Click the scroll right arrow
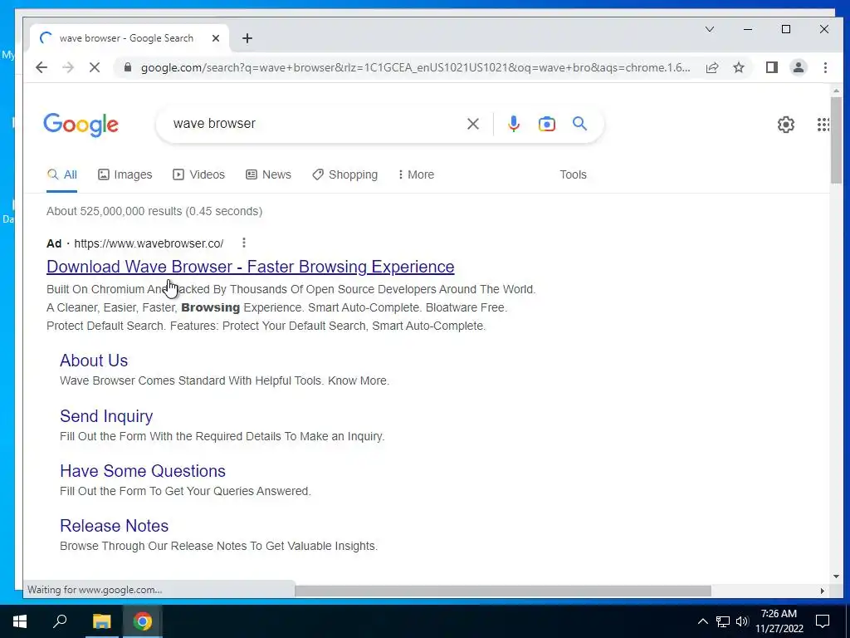 [823, 591]
